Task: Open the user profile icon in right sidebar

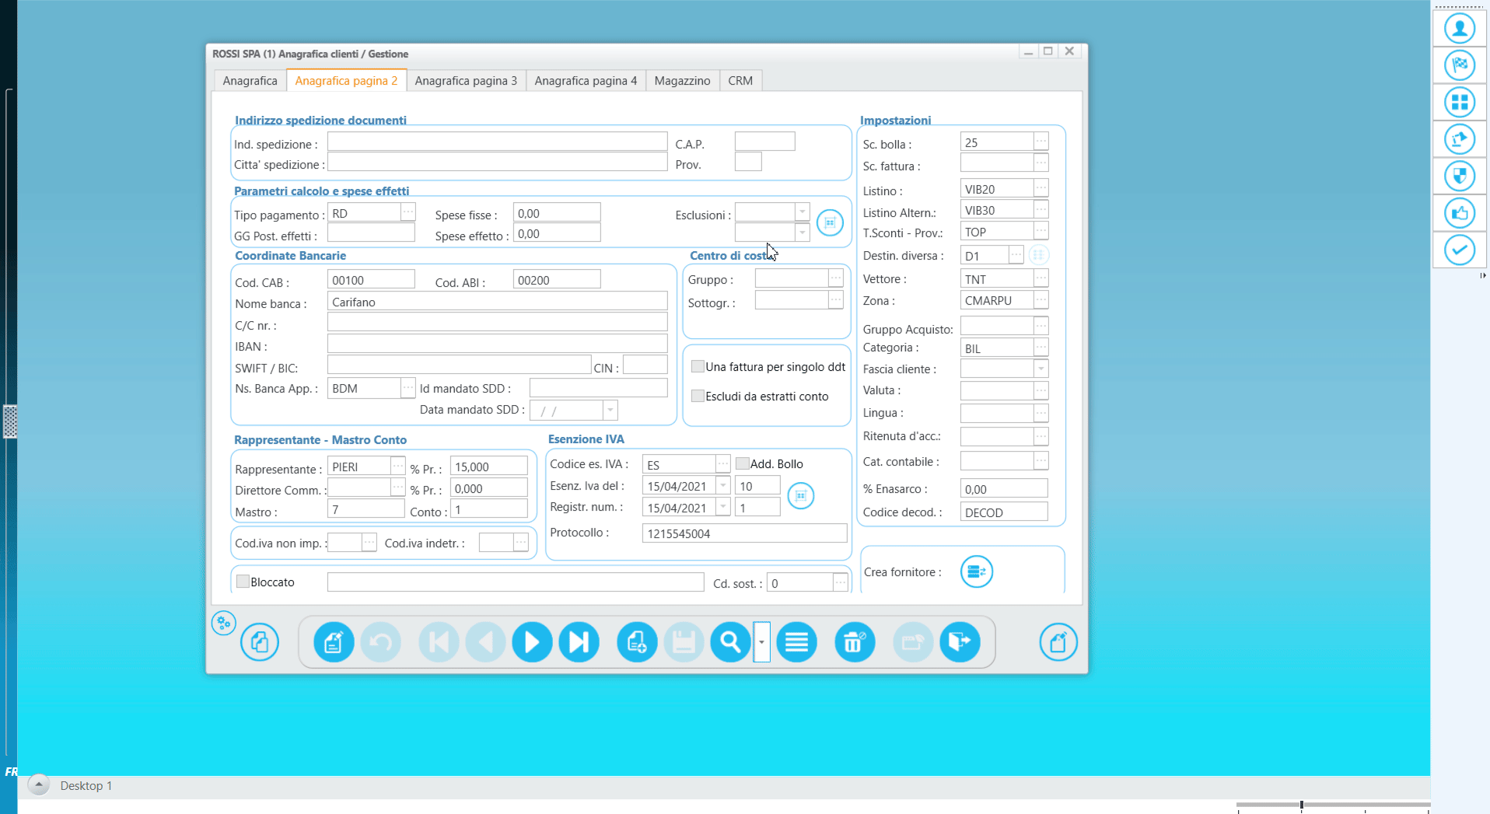Action: click(1460, 29)
